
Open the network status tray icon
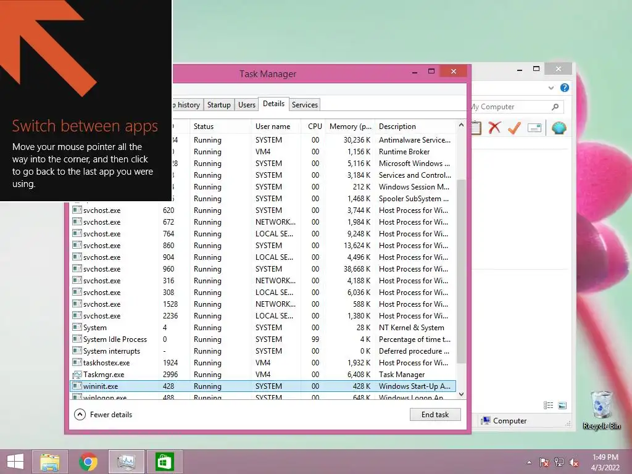(x=559, y=462)
